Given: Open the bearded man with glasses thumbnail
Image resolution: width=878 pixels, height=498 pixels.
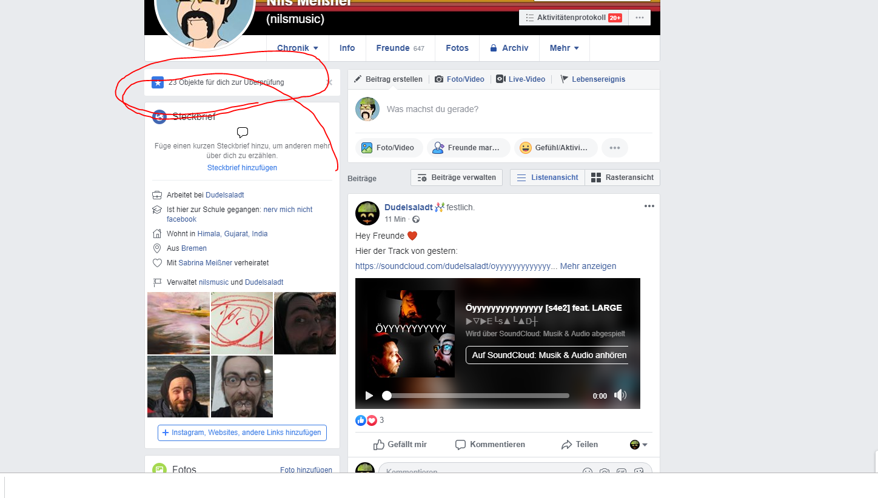Looking at the screenshot, I should pos(242,387).
